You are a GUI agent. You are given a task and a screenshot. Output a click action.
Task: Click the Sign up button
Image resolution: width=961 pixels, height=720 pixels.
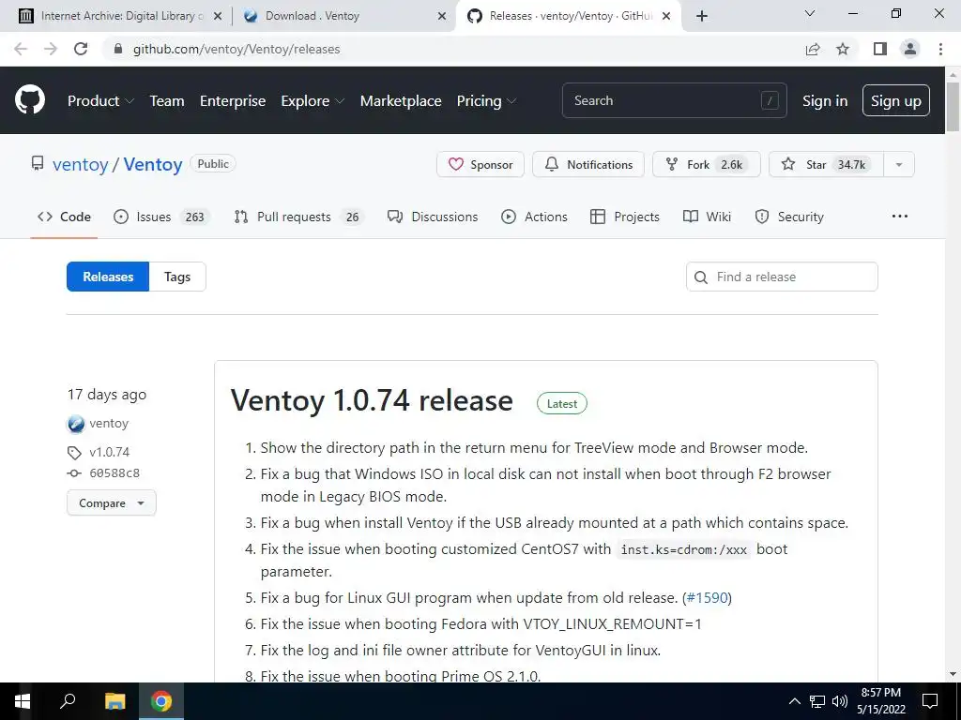pos(896,100)
